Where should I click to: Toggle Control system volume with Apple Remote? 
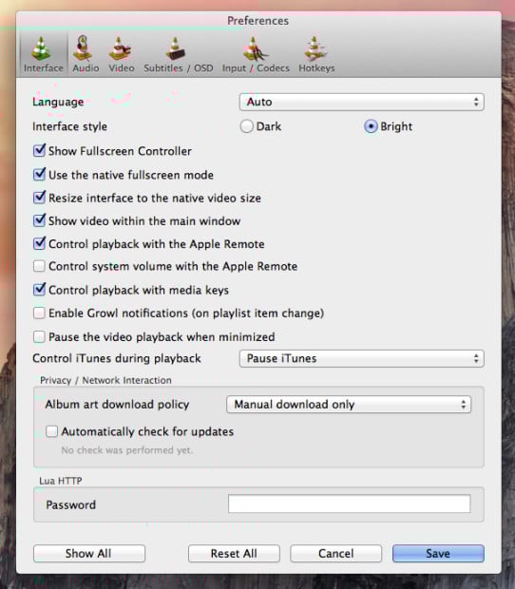coord(39,266)
